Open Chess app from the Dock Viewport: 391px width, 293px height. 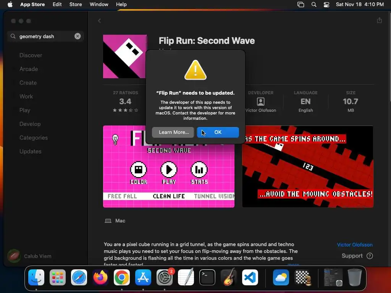(x=302, y=277)
